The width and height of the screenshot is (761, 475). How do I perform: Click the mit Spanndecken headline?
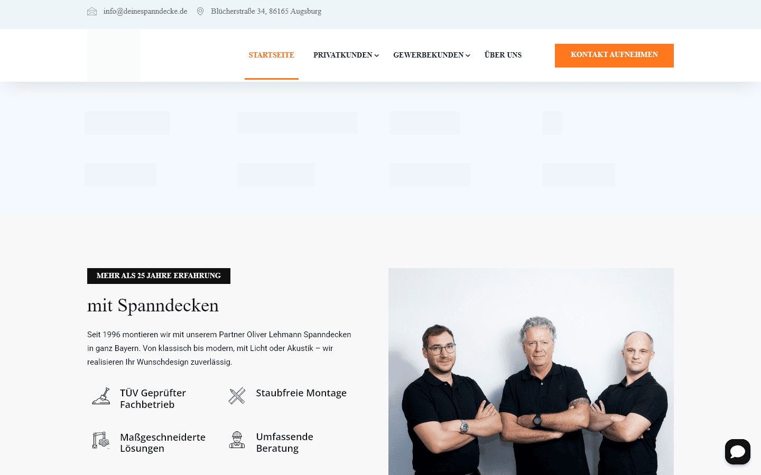point(153,306)
